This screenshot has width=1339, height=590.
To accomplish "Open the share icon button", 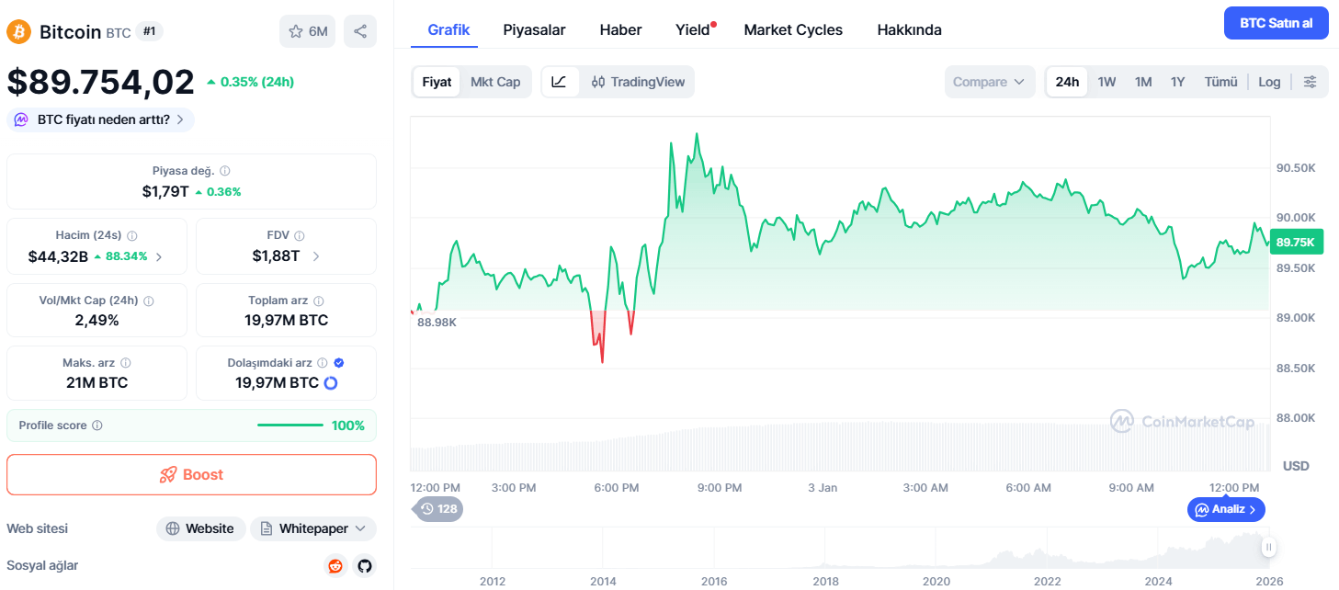I will coord(360,31).
